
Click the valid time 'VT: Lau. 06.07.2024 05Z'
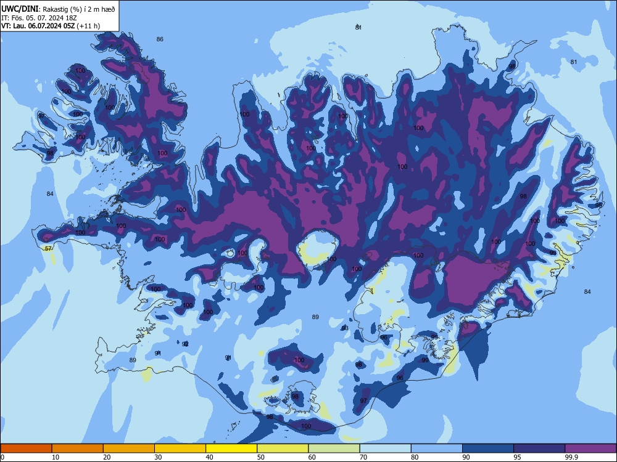[x=38, y=26]
